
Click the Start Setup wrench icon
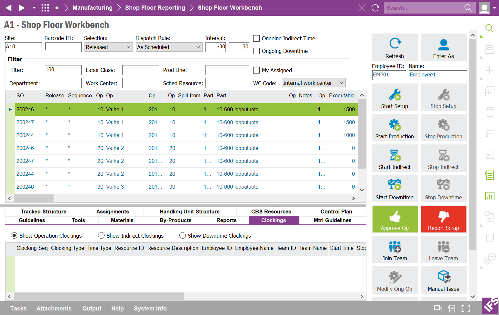pos(395,94)
